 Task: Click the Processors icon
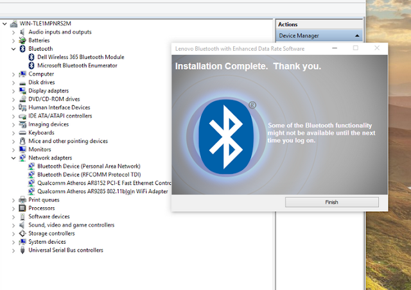pos(22,209)
